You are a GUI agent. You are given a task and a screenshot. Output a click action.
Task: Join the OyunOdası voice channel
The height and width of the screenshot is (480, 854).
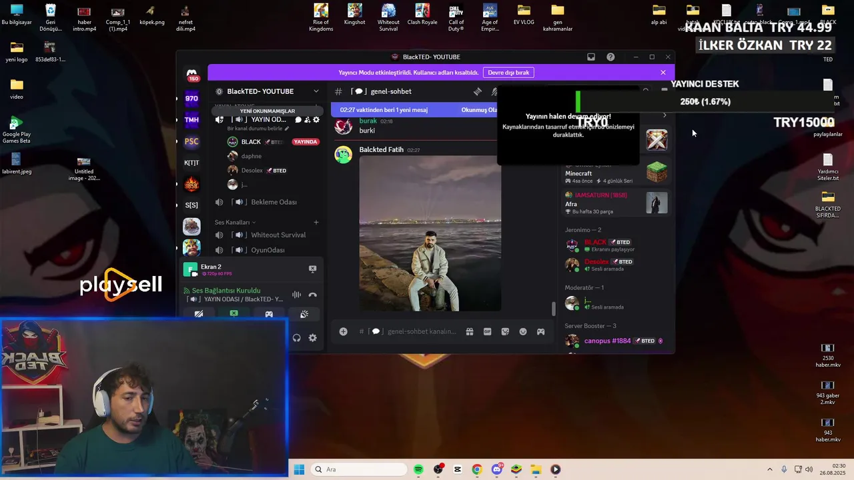pyautogui.click(x=267, y=250)
